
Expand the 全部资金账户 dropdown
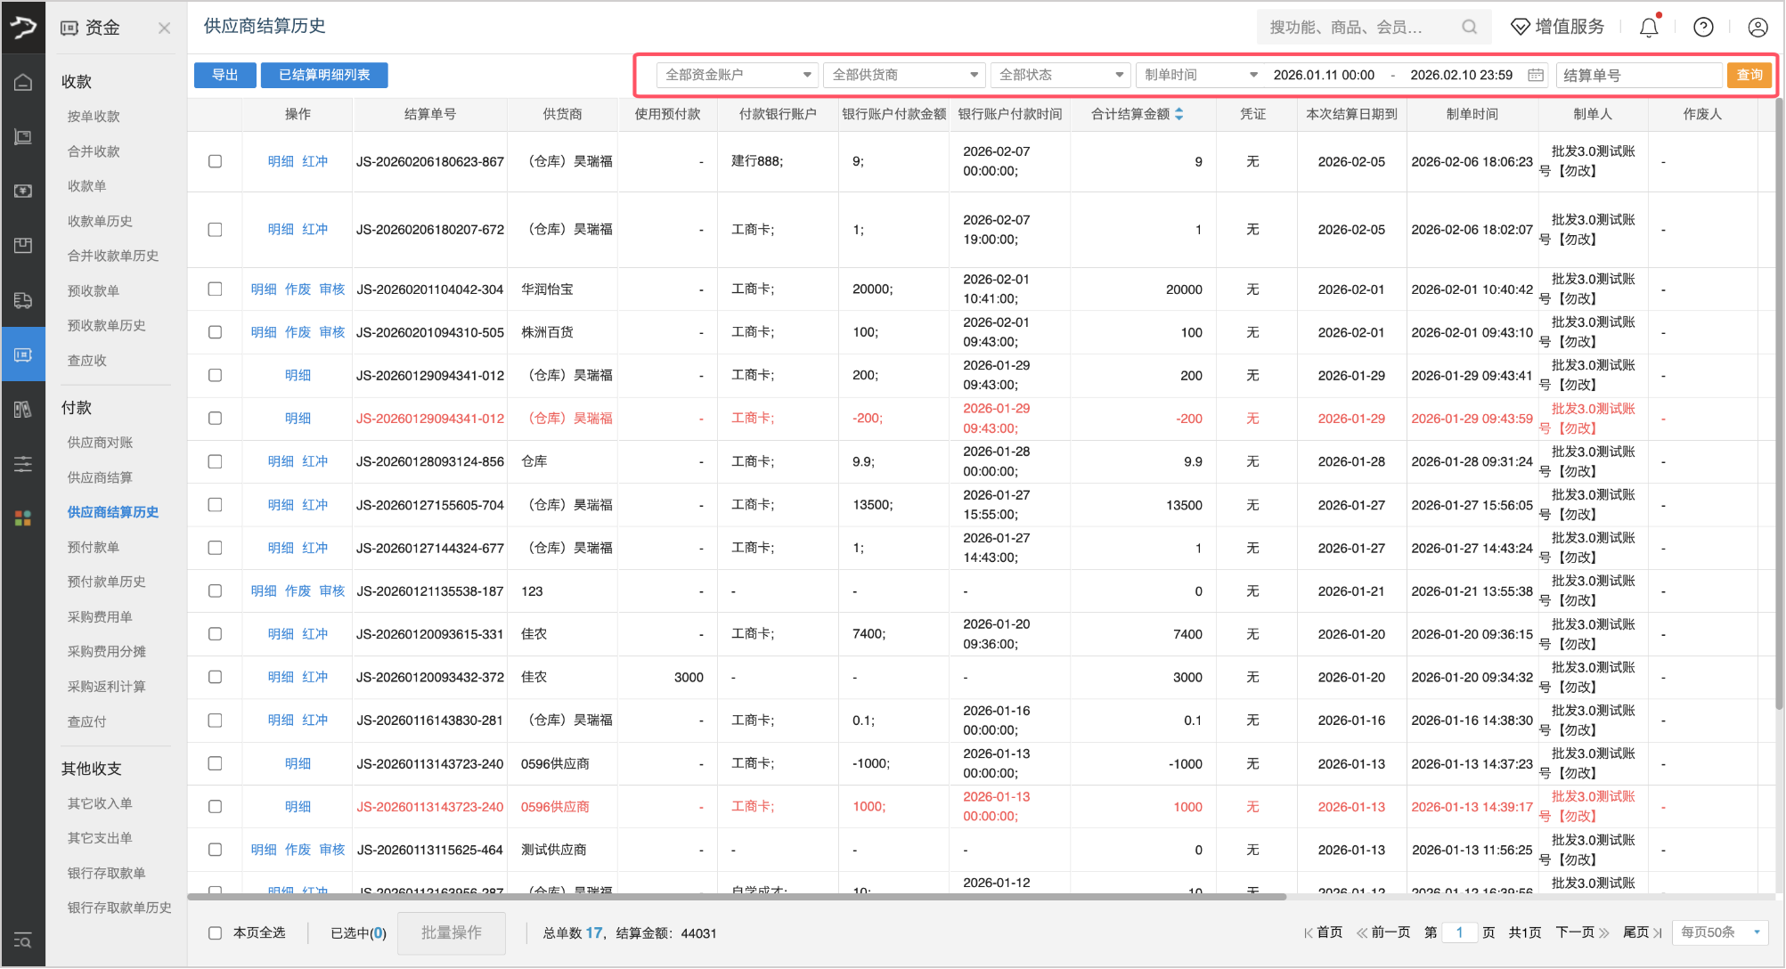(x=737, y=75)
